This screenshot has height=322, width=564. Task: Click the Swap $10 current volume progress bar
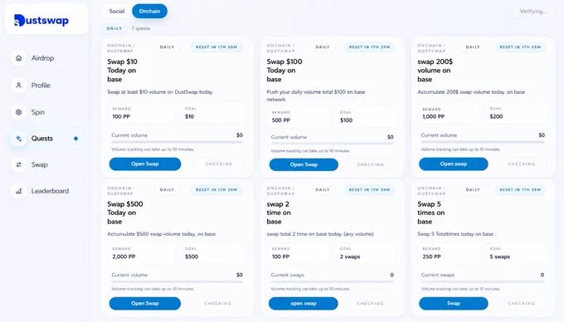tap(177, 142)
